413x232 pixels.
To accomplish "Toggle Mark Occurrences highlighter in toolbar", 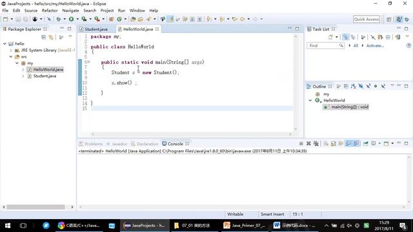I will click(171, 19).
